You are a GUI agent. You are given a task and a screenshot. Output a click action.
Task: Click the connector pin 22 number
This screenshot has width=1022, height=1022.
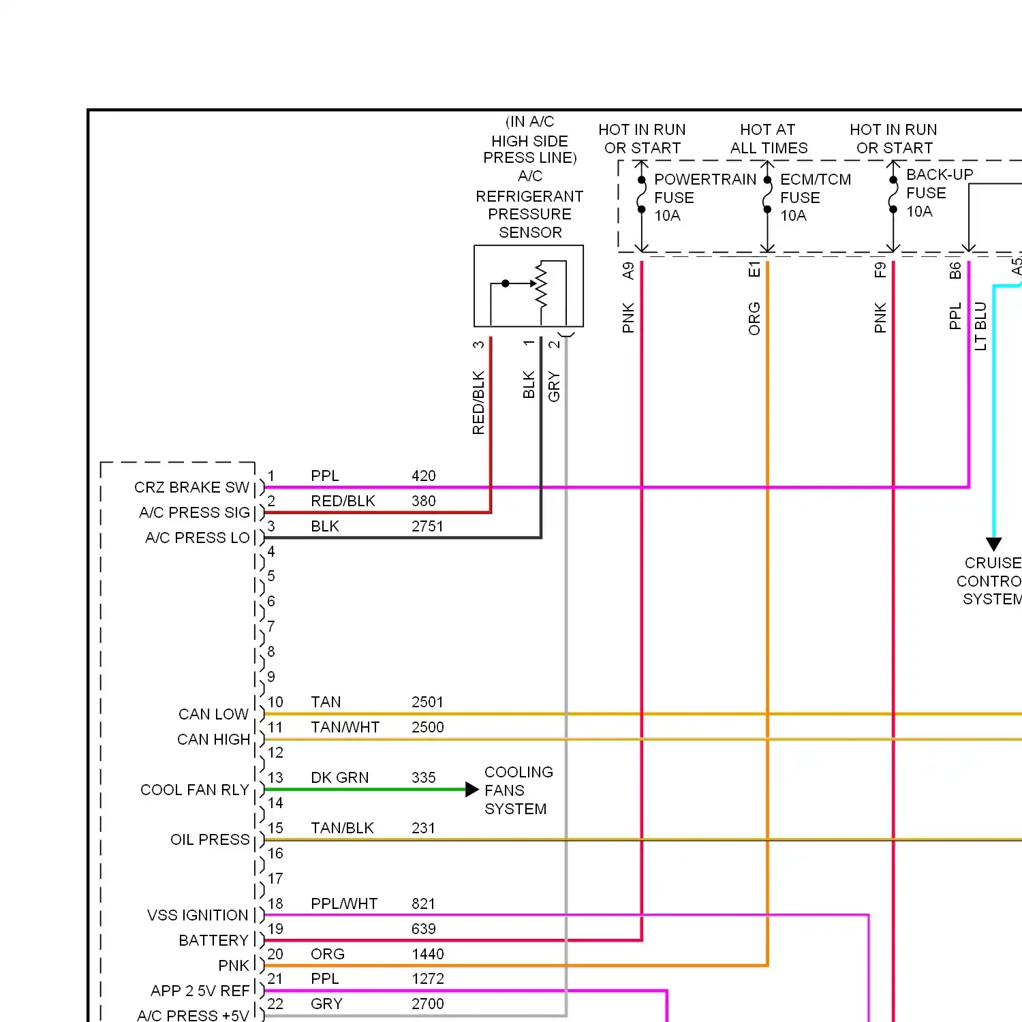pos(275,1004)
